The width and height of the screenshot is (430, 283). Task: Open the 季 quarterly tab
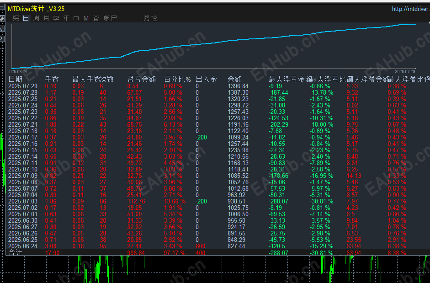(56, 18)
